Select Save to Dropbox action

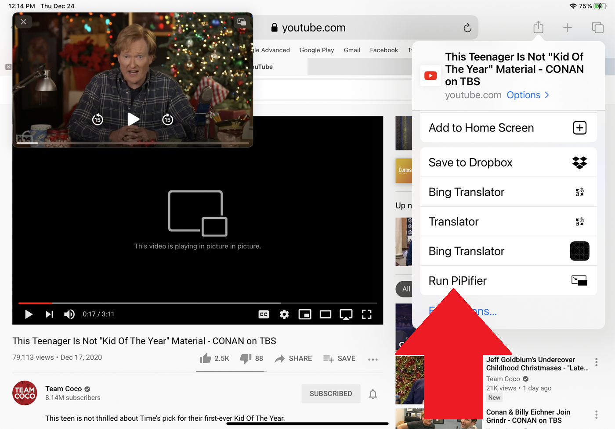(508, 162)
